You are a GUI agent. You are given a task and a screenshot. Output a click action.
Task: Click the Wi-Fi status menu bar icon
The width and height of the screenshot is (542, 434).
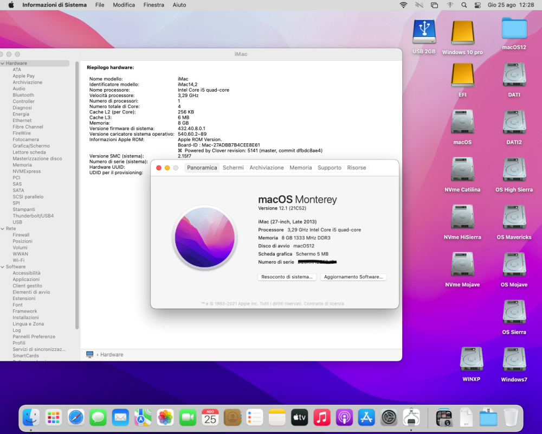click(403, 5)
